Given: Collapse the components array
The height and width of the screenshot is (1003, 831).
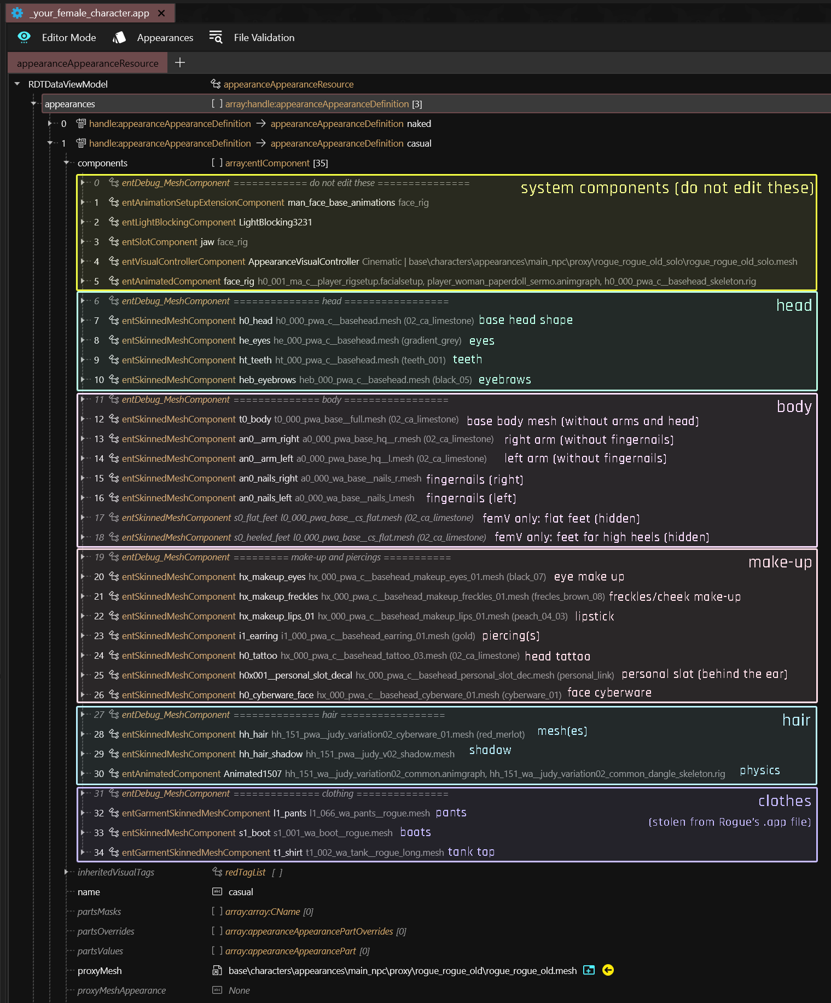Looking at the screenshot, I should [x=67, y=163].
